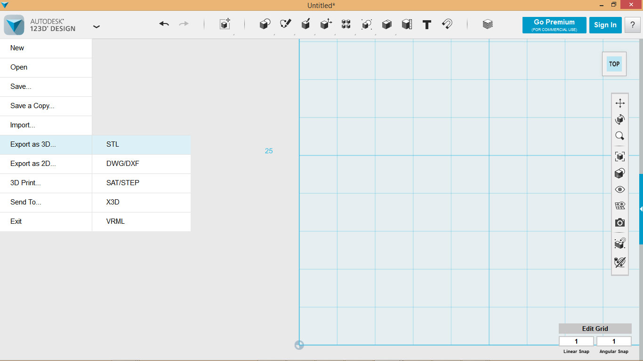Open the Measure tool

point(407,24)
